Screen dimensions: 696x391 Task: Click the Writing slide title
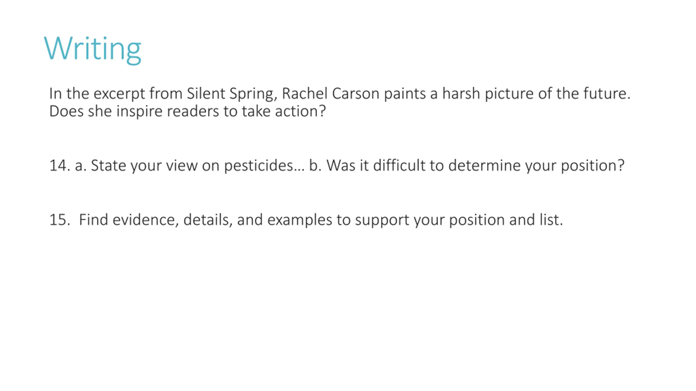click(92, 50)
